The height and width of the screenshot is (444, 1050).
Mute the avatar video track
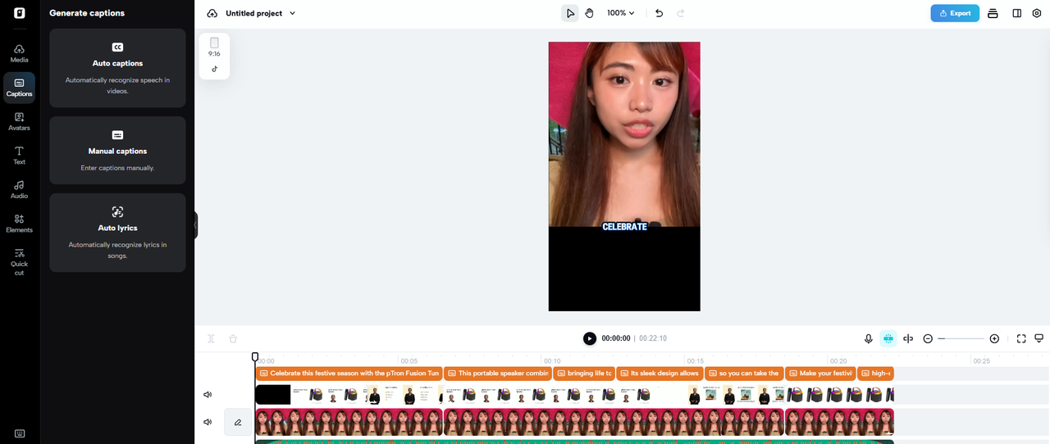[x=208, y=423]
